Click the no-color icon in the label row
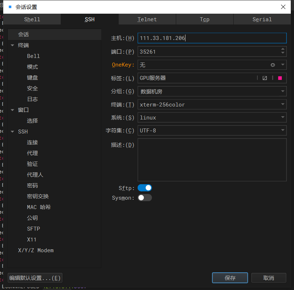The image size is (294, 290). pos(265,78)
